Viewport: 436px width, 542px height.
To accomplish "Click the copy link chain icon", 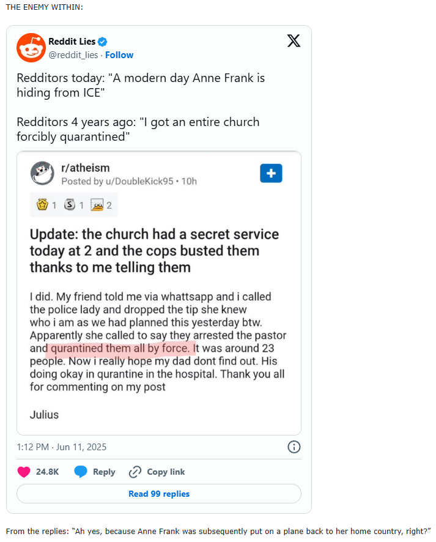I will (x=135, y=472).
